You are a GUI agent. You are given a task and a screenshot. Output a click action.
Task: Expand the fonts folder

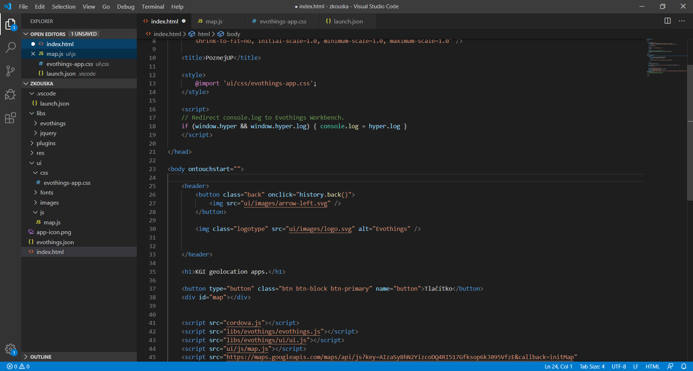click(35, 192)
